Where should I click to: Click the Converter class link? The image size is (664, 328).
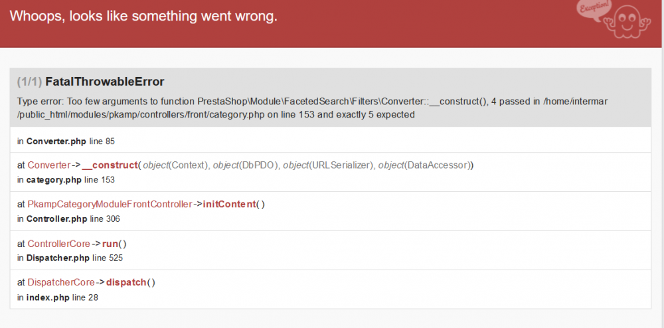pyautogui.click(x=48, y=165)
